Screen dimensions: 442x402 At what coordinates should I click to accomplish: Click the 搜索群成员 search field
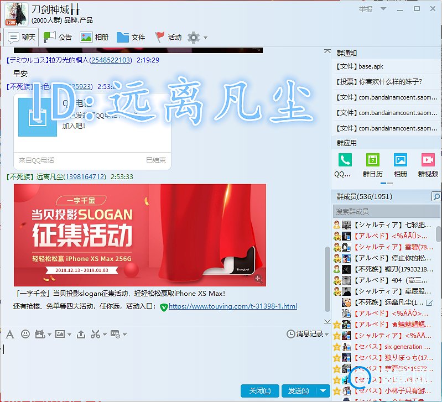click(387, 211)
